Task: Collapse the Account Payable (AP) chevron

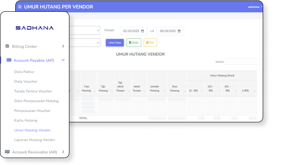Action: pos(63,60)
